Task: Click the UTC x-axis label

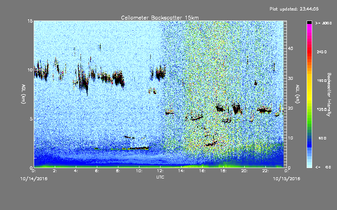Action: [x=160, y=177]
